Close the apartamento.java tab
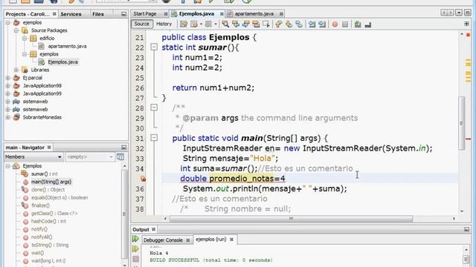 pyautogui.click(x=281, y=14)
